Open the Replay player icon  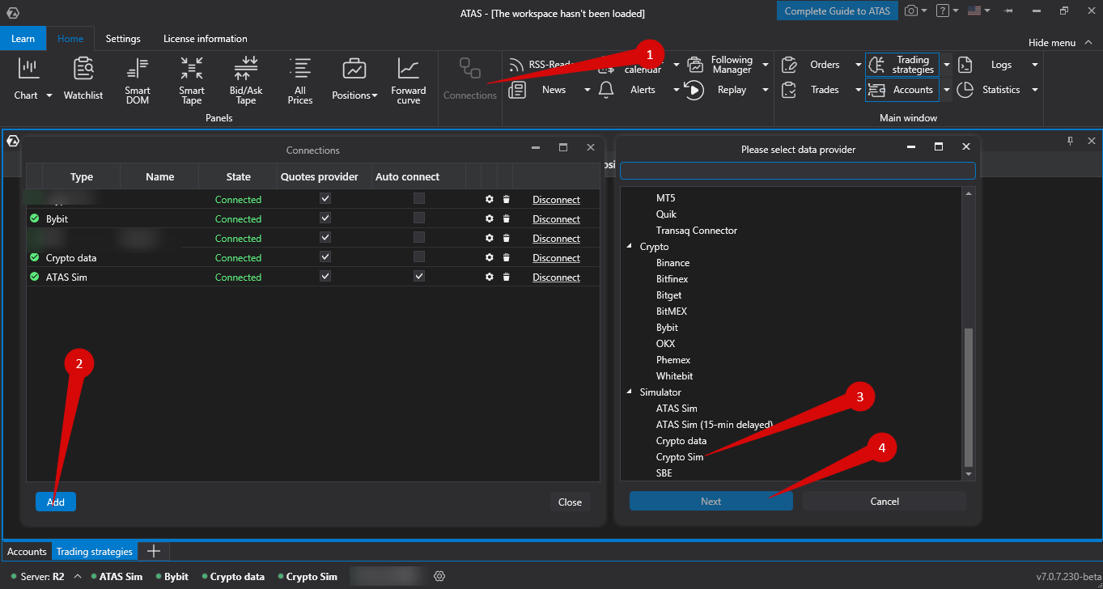694,90
